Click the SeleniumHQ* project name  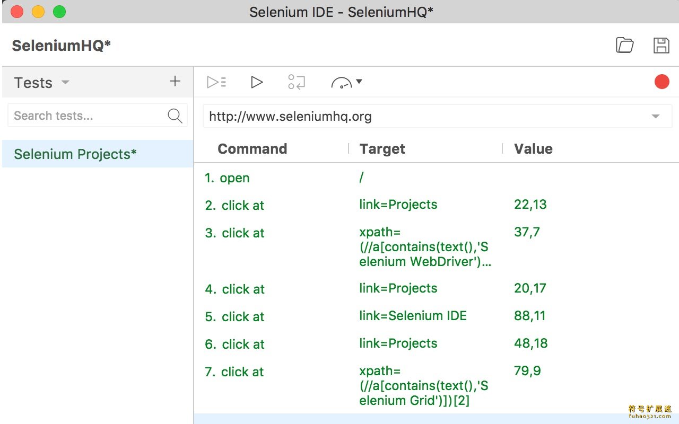point(62,46)
